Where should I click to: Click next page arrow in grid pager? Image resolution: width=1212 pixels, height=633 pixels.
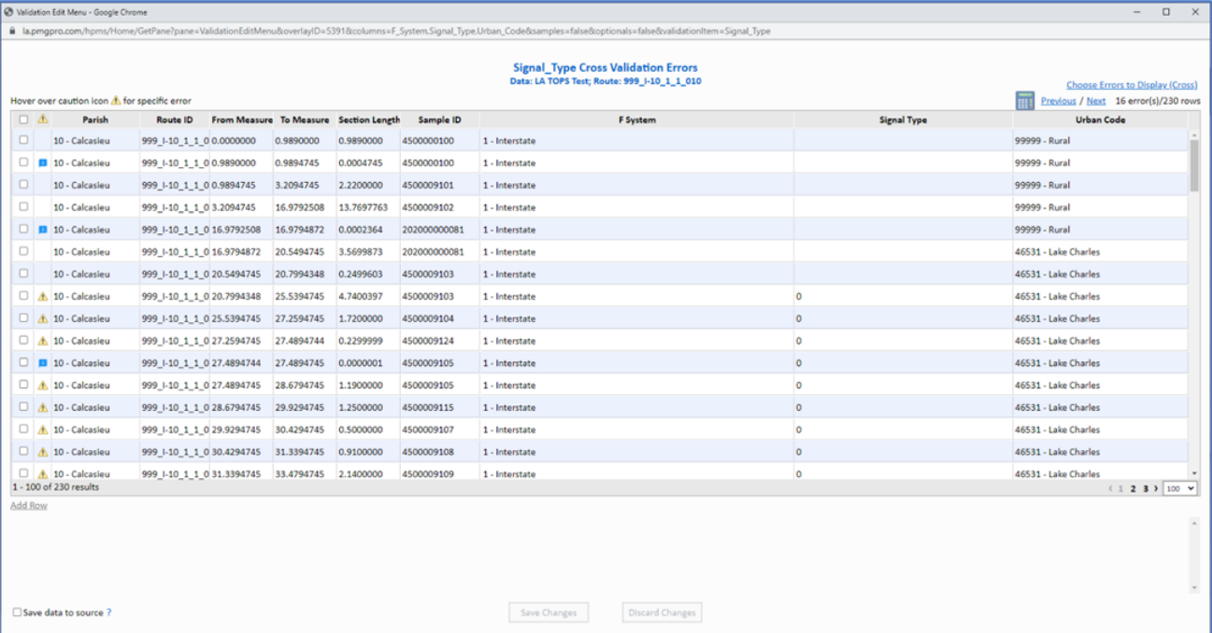(x=1155, y=488)
